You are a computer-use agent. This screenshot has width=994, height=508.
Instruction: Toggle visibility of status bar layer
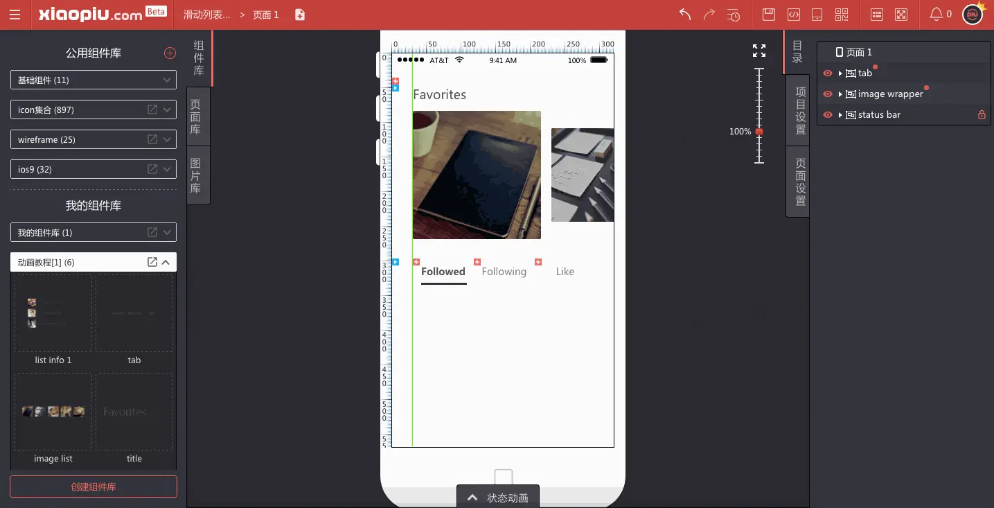click(x=827, y=115)
